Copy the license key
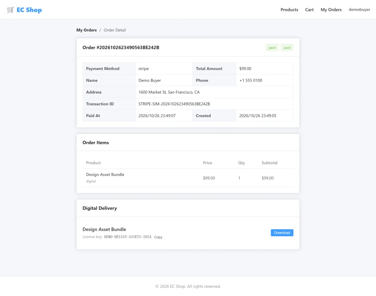 coord(158,237)
